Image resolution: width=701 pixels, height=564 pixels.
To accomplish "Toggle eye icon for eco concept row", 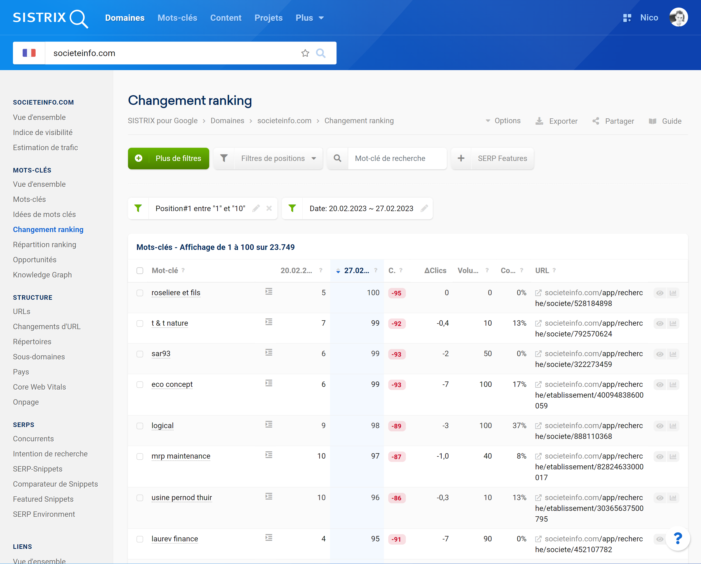I will [660, 384].
